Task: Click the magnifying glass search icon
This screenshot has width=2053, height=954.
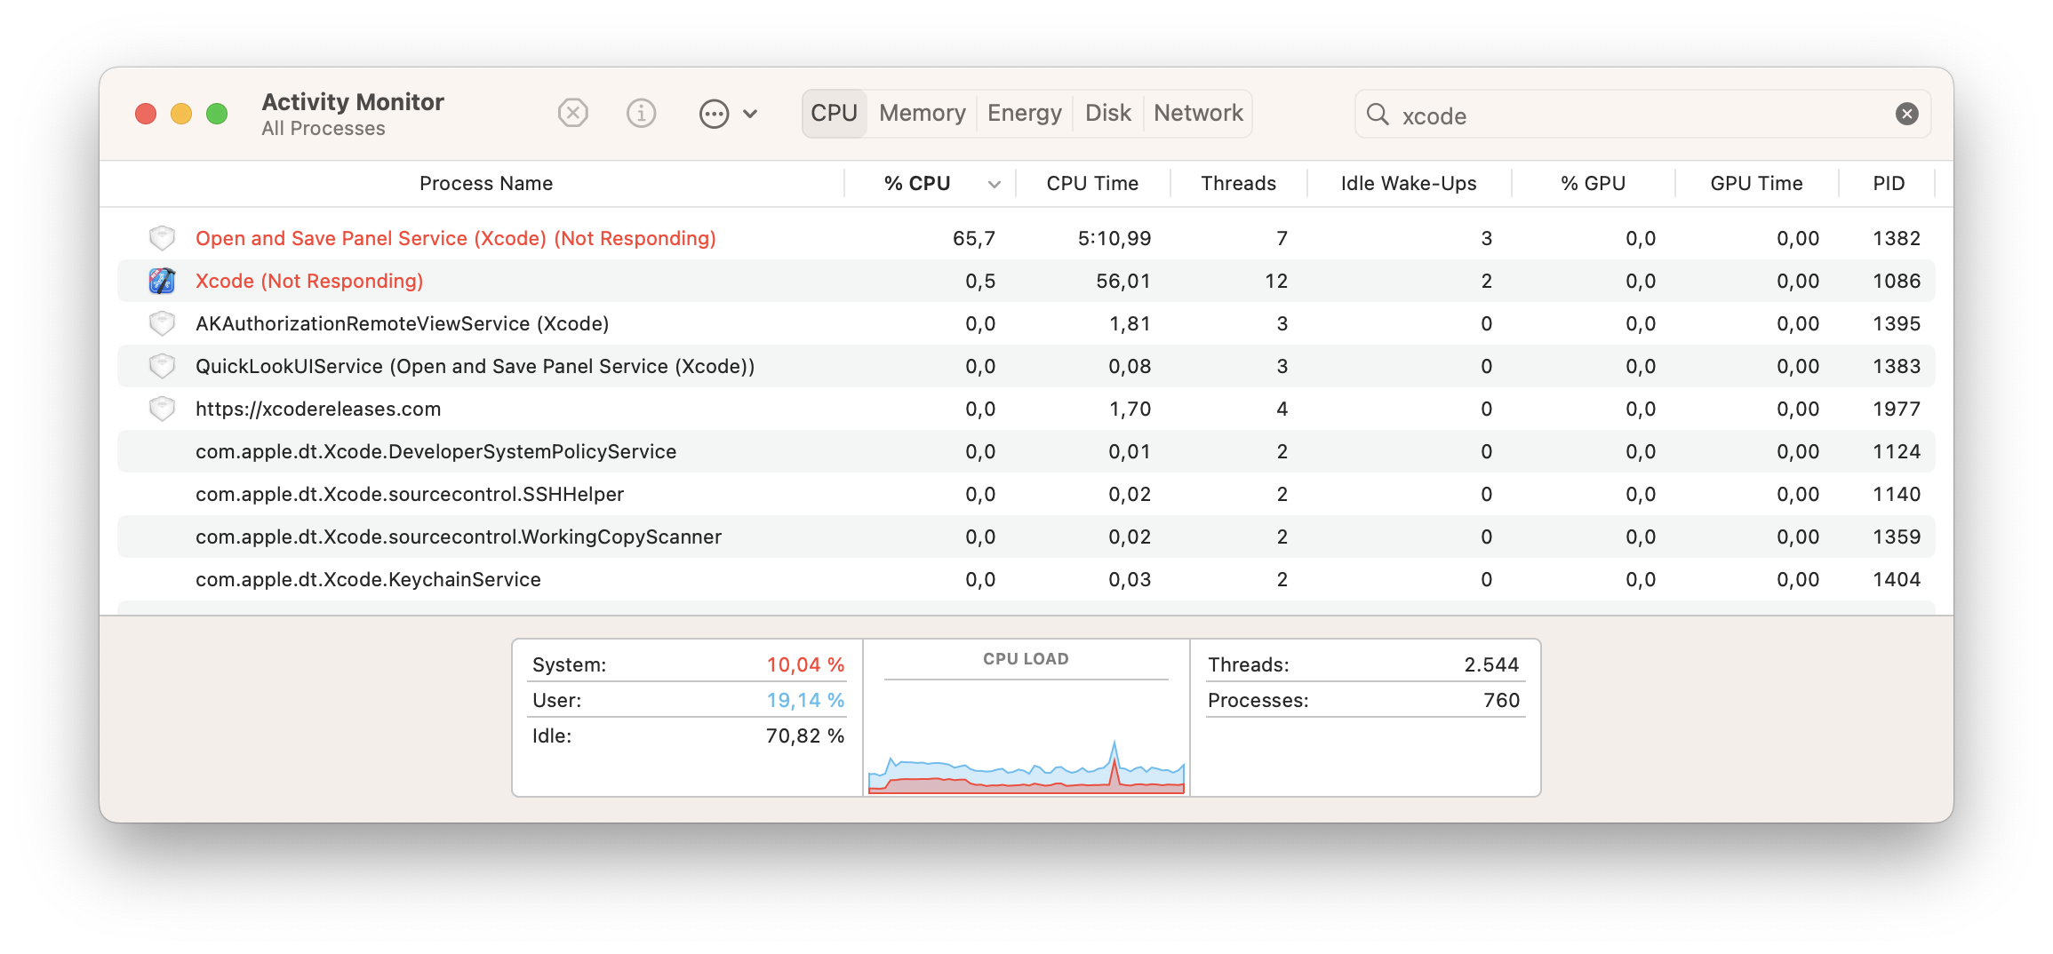Action: click(1378, 114)
